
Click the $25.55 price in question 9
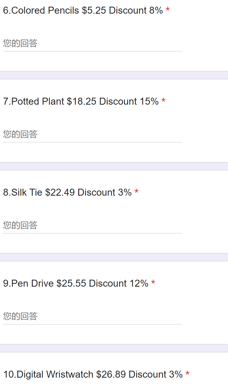(x=71, y=283)
